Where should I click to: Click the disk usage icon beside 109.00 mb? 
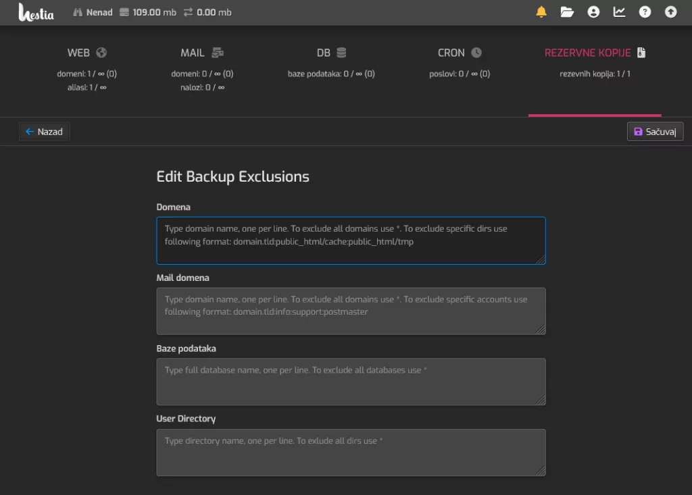124,12
